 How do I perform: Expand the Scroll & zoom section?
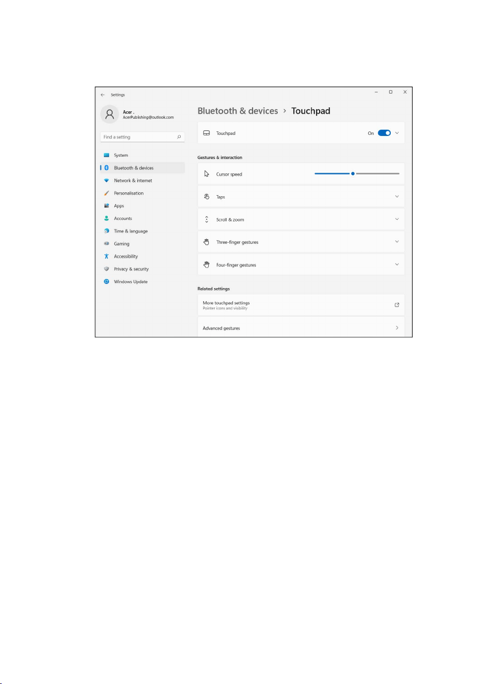point(397,219)
